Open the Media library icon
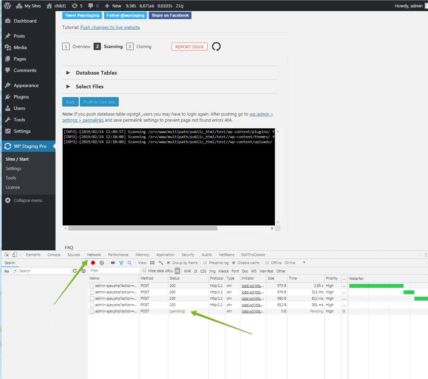 pos(8,47)
